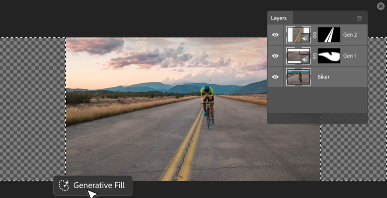Click the Gen 1 layer name
The width and height of the screenshot is (387, 198).
click(350, 56)
